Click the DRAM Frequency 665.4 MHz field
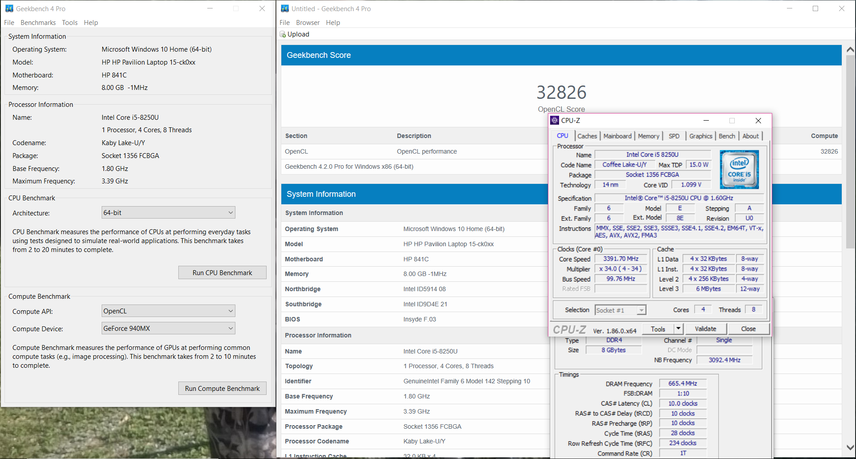This screenshot has width=856, height=459. coord(683,383)
